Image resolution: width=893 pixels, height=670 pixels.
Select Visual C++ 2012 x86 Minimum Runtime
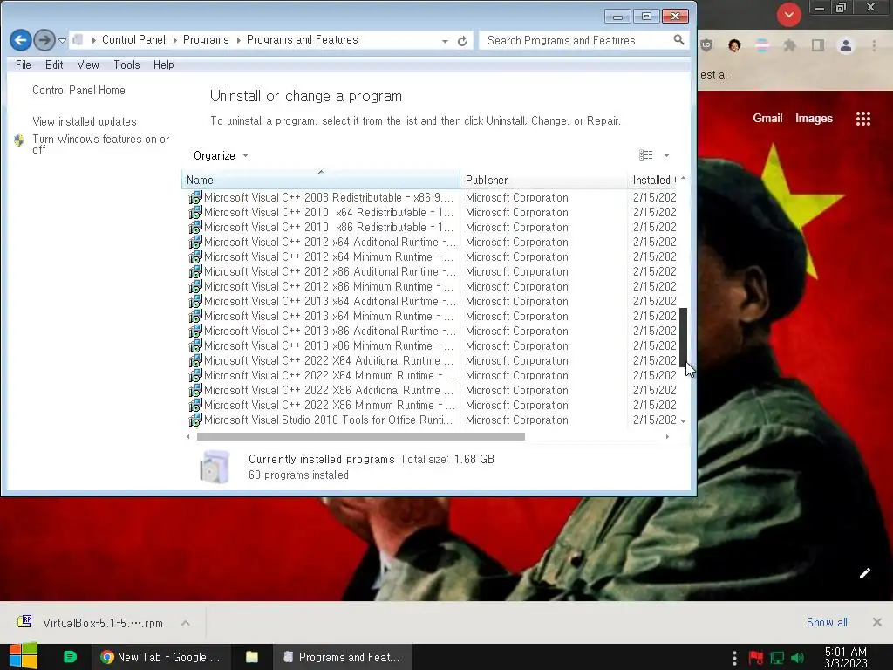[x=431, y=286]
